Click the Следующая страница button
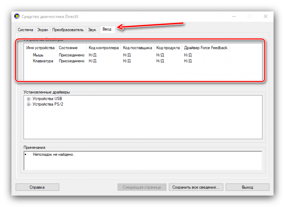 coord(142,187)
